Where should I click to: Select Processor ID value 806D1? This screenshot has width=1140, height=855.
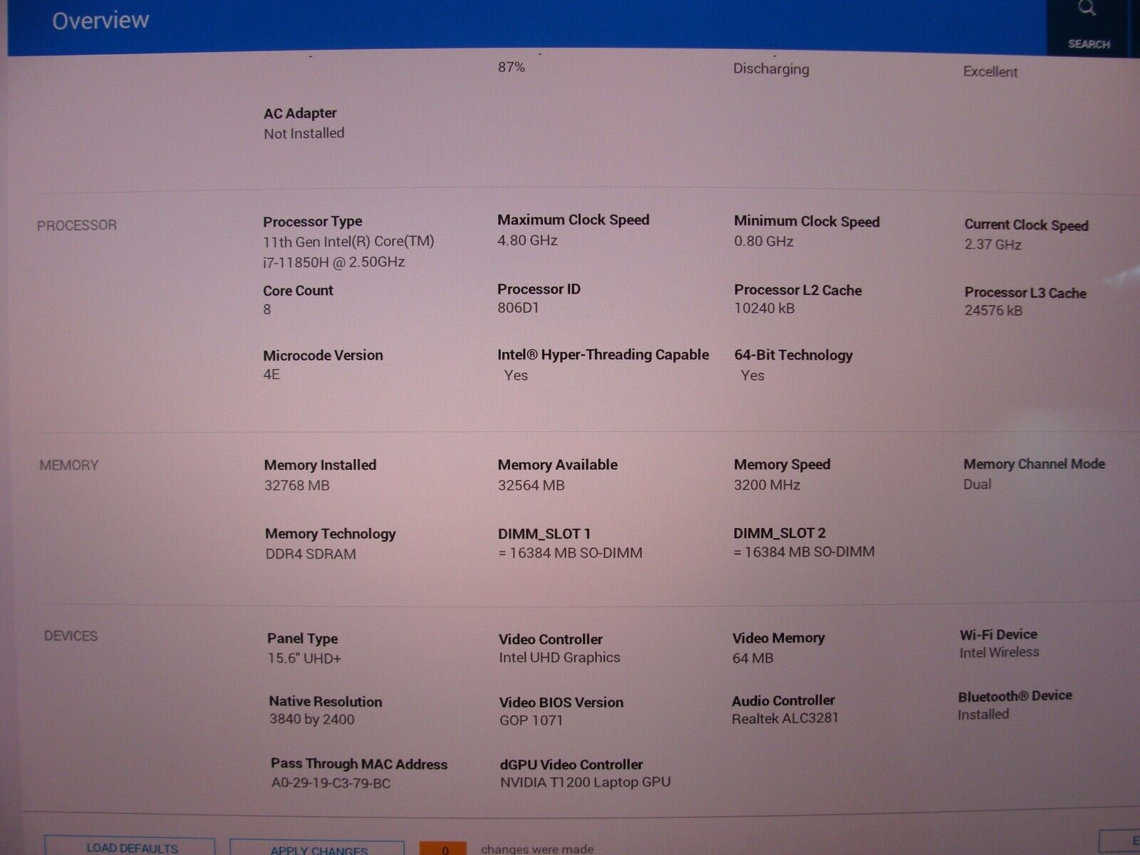518,308
